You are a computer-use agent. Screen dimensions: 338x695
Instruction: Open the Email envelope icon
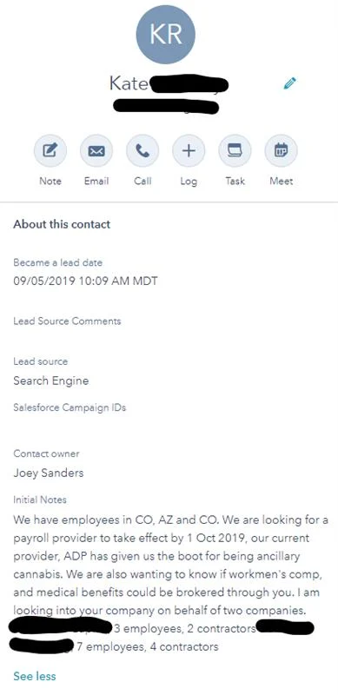[96, 151]
